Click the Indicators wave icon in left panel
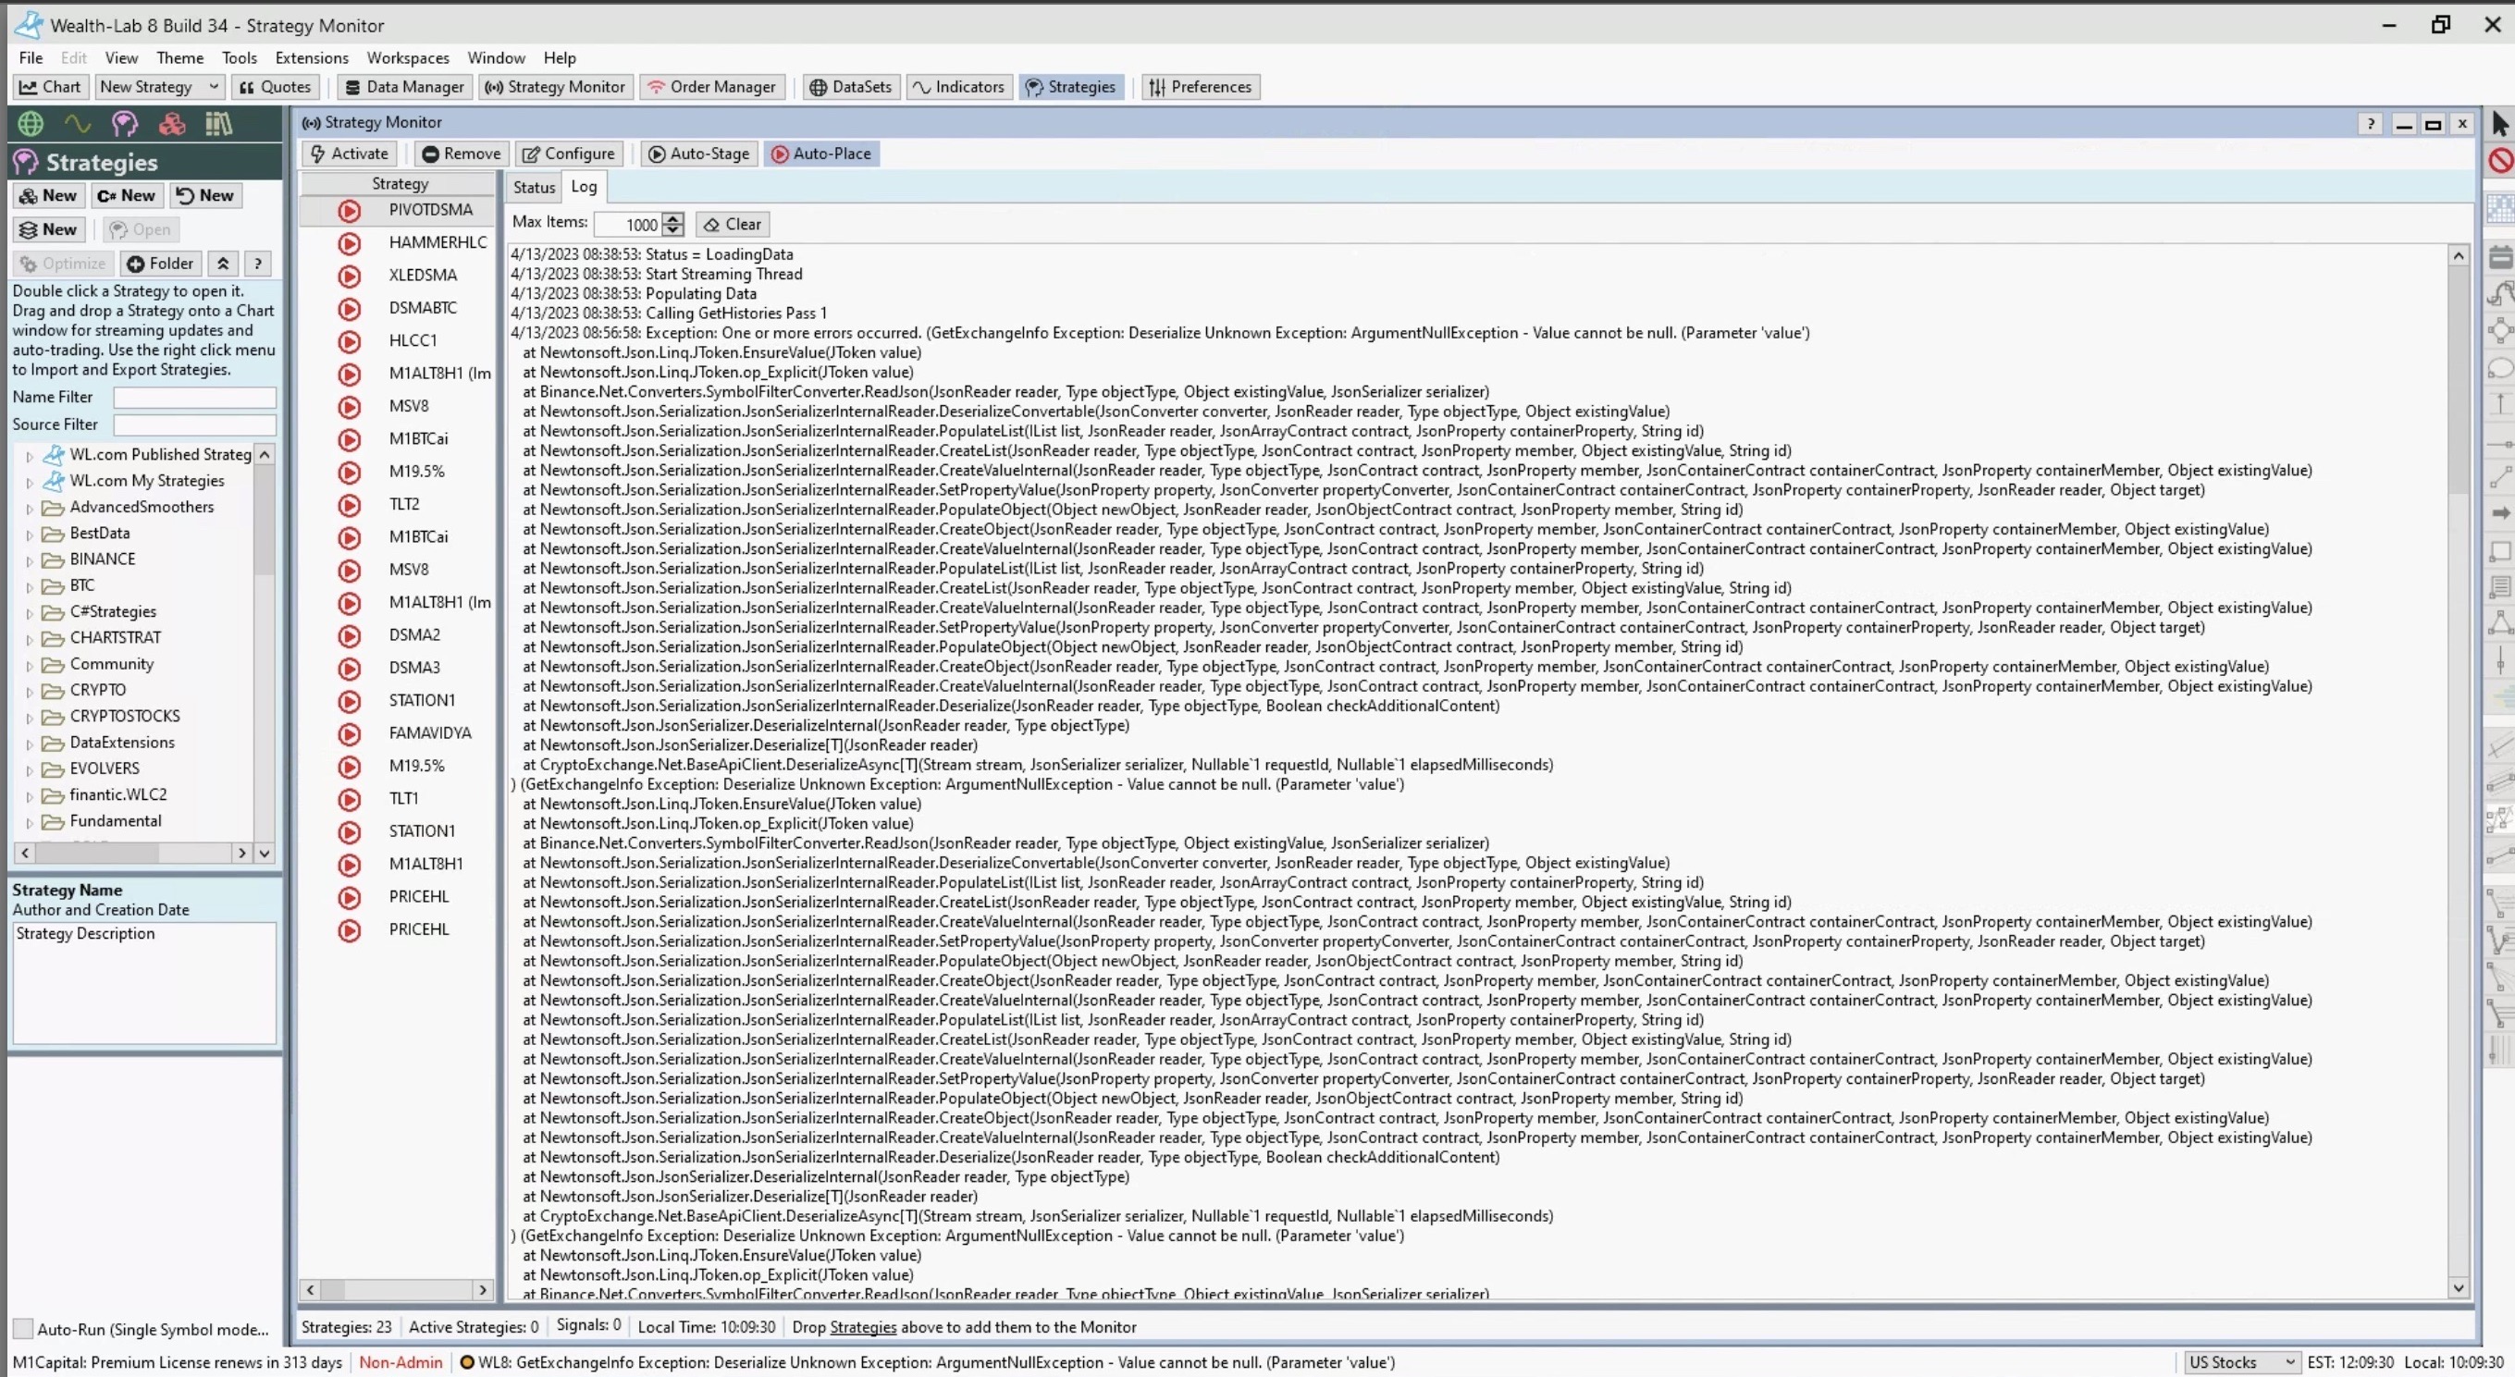Screen dimensions: 2515x1377 pyautogui.click(x=78, y=124)
